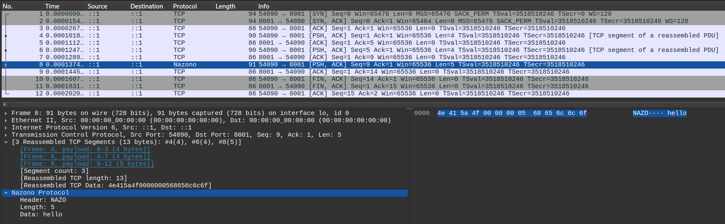Collapse the Nazono Protocol tree
This screenshot has height=224, width=725.
pos(6,193)
